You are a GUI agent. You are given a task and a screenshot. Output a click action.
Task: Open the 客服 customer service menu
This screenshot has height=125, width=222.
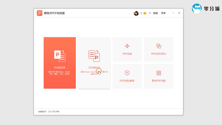click(x=155, y=13)
